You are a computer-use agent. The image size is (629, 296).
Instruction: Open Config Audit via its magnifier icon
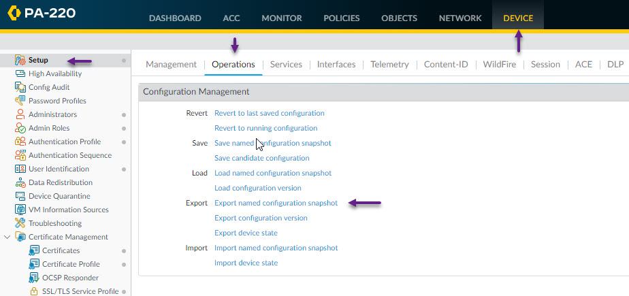[20, 87]
